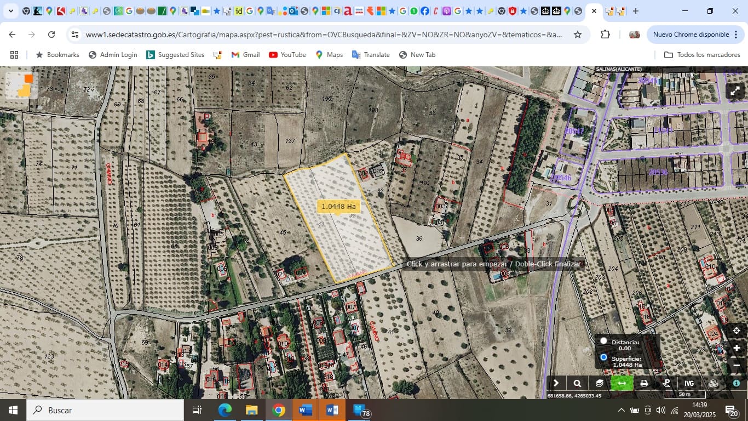The image size is (748, 421).
Task: Zoom in using the plus control
Action: tap(737, 348)
